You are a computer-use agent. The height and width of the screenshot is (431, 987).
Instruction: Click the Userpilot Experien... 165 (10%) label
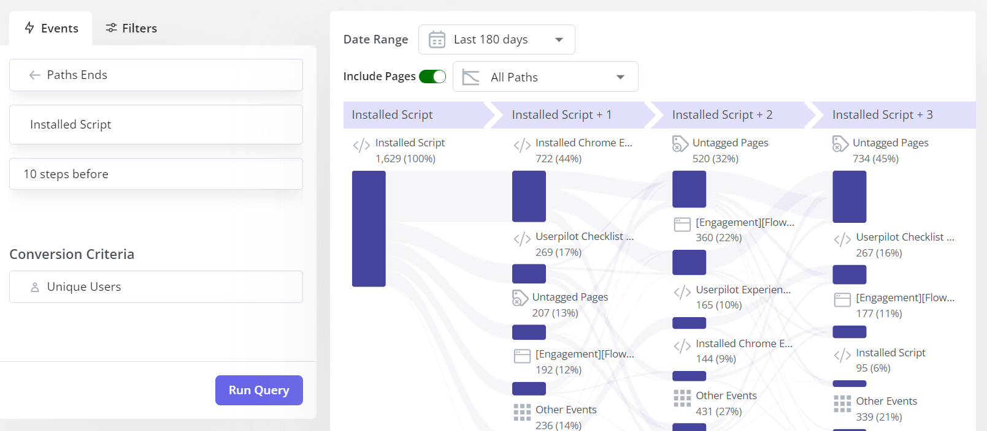(x=743, y=297)
